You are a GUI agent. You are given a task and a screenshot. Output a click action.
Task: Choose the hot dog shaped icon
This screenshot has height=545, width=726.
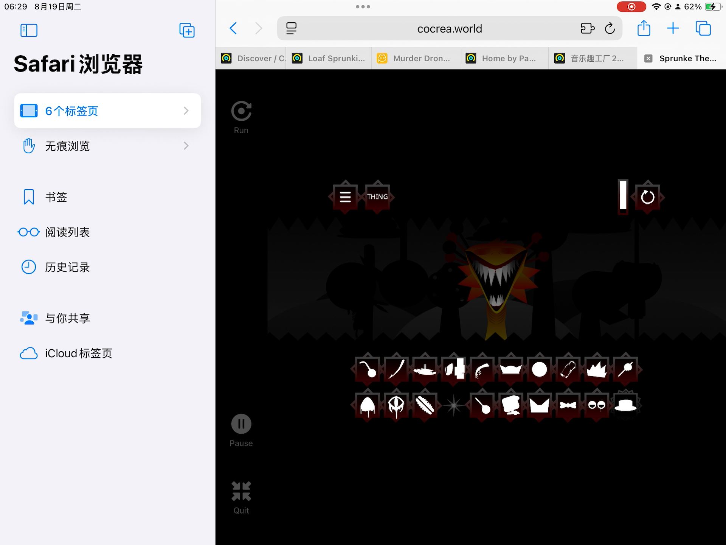click(x=425, y=405)
